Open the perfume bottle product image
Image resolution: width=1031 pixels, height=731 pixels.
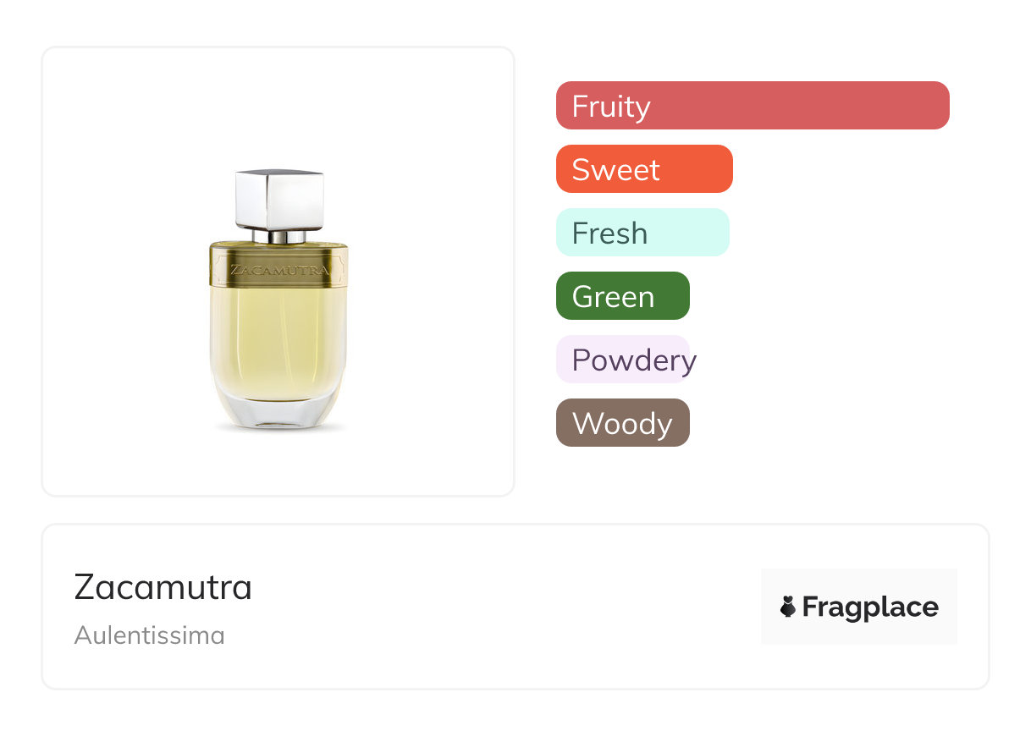tap(278, 300)
